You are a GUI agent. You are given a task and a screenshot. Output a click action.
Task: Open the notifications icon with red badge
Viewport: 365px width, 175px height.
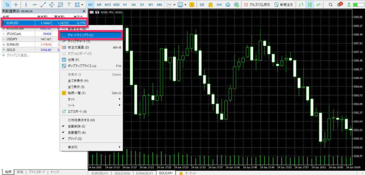340,4
